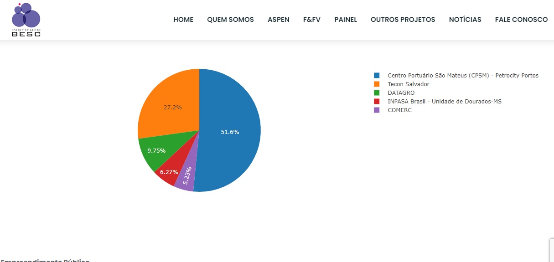Toggle blue Centro Portuário legend swatch
The width and height of the screenshot is (554, 262).
[377, 75]
